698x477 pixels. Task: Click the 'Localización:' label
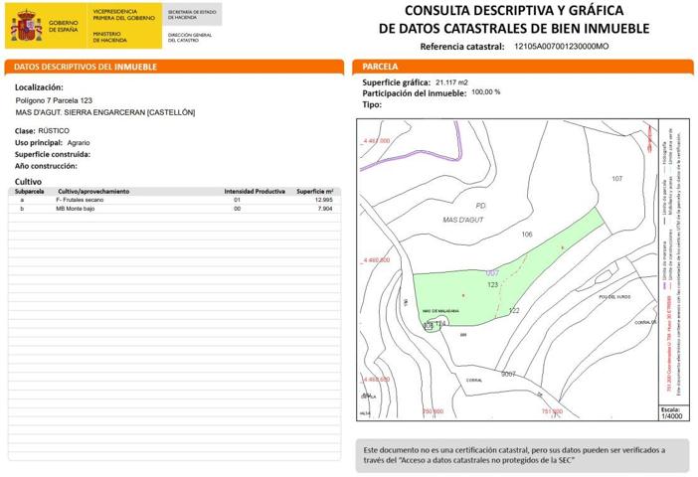39,87
